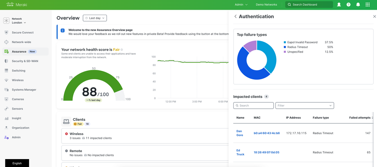Close the Authentication side panel

tap(374, 17)
